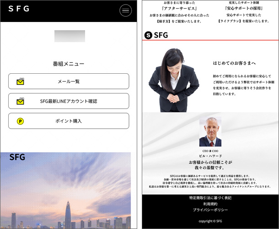The width and height of the screenshot is (279, 229).
Task: Open the 利用規約 terms link
Action: coord(210,204)
